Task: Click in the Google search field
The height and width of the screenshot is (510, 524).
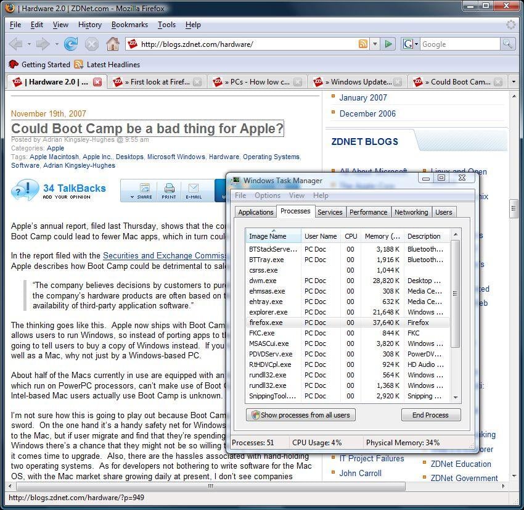Action: click(460, 44)
